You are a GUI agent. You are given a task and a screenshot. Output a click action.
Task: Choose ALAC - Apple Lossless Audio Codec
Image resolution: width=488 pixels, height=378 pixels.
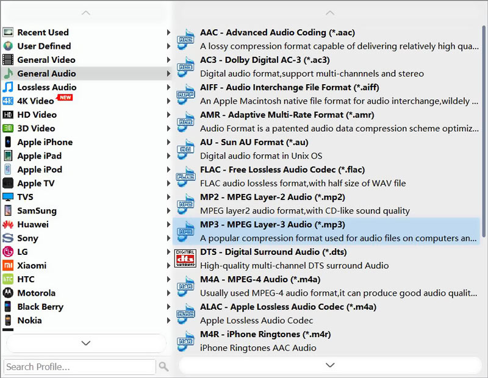(x=326, y=313)
